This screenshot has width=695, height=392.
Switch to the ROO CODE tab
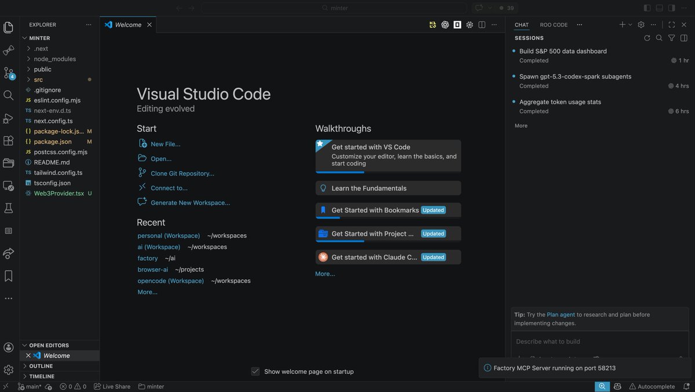(x=554, y=25)
